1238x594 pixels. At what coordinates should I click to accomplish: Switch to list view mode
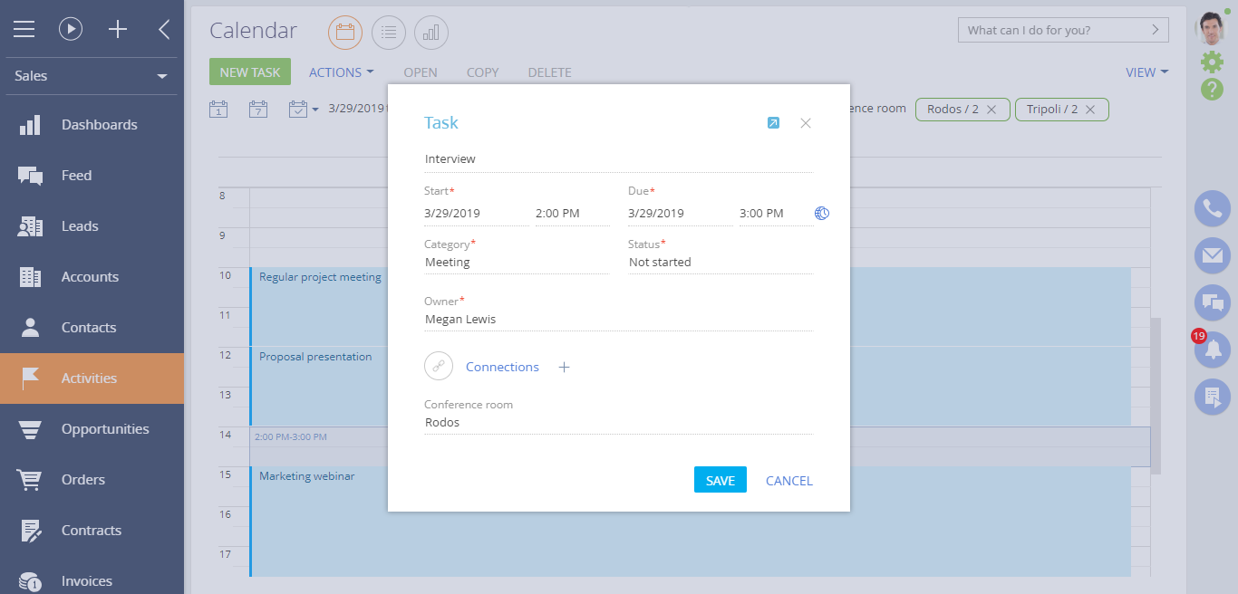coord(388,33)
